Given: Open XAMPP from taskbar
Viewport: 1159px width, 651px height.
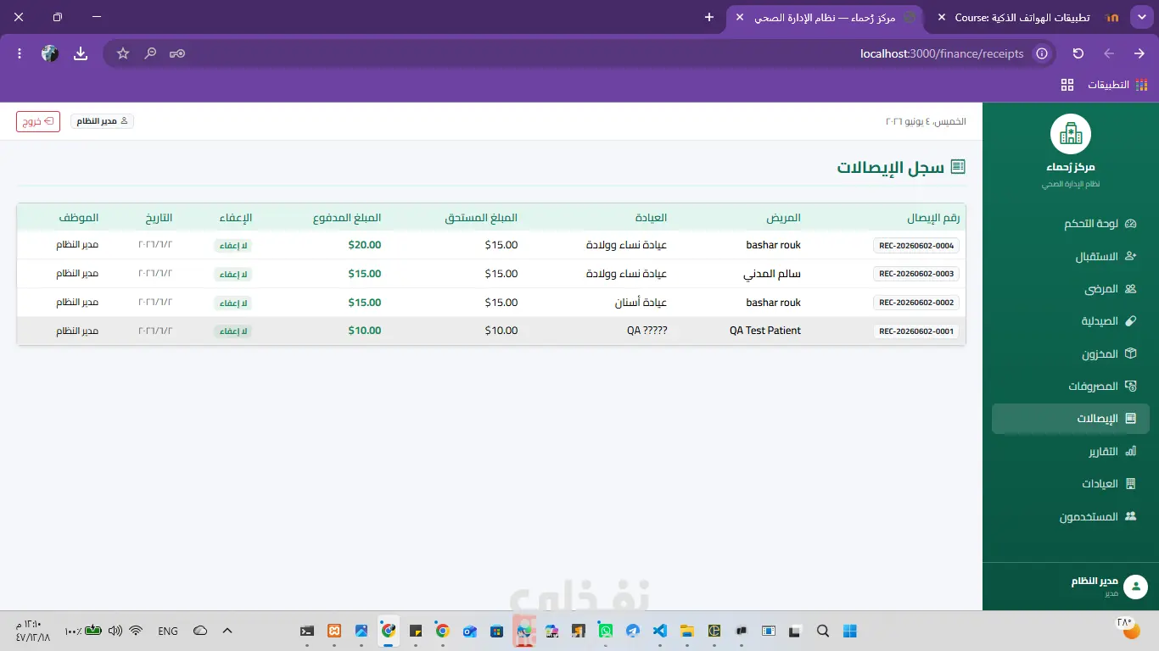Looking at the screenshot, I should point(334,631).
